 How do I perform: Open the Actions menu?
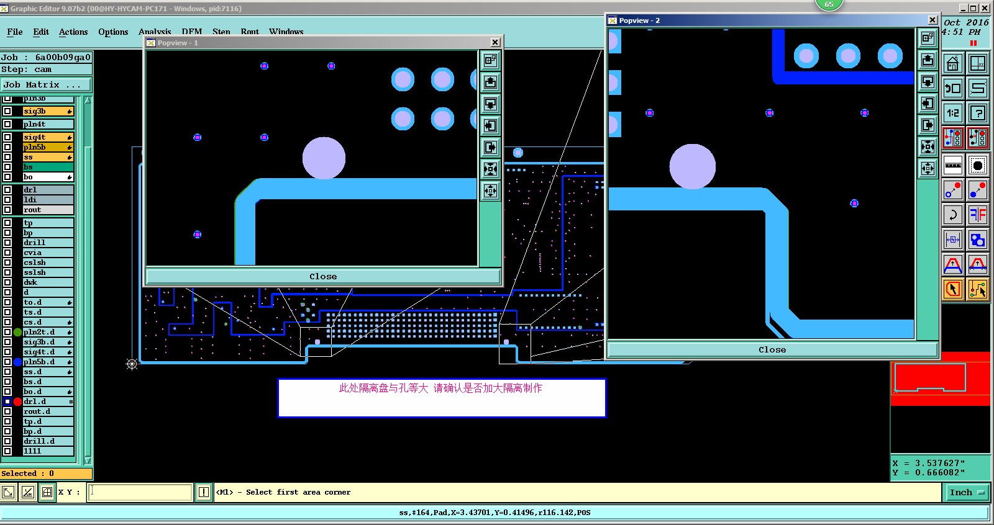point(73,32)
